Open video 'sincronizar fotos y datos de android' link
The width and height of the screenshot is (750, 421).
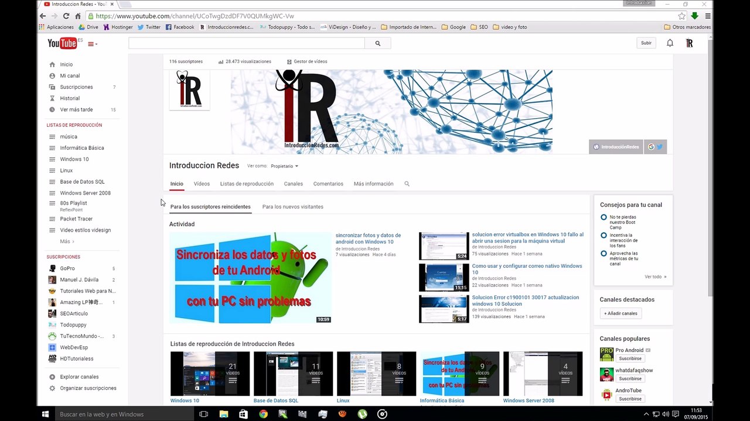click(368, 239)
